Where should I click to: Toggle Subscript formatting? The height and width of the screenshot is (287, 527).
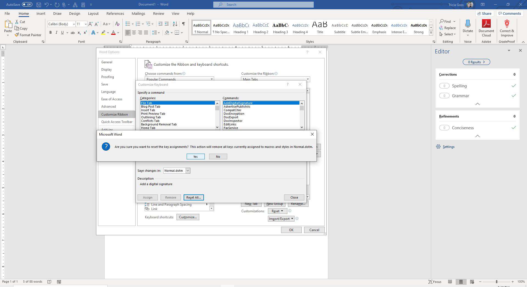pos(79,33)
